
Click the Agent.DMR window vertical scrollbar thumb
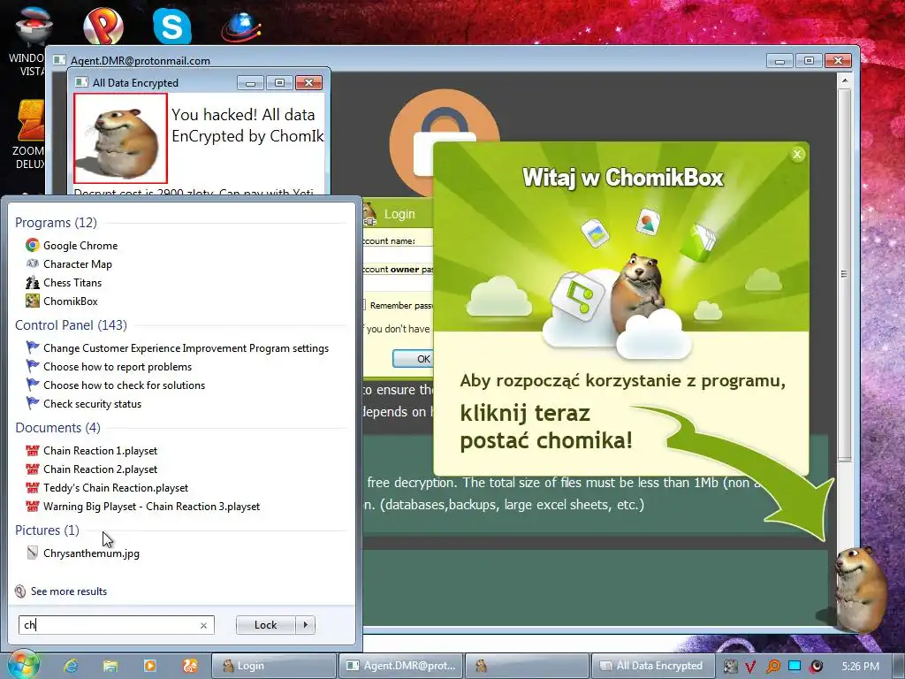point(844,274)
